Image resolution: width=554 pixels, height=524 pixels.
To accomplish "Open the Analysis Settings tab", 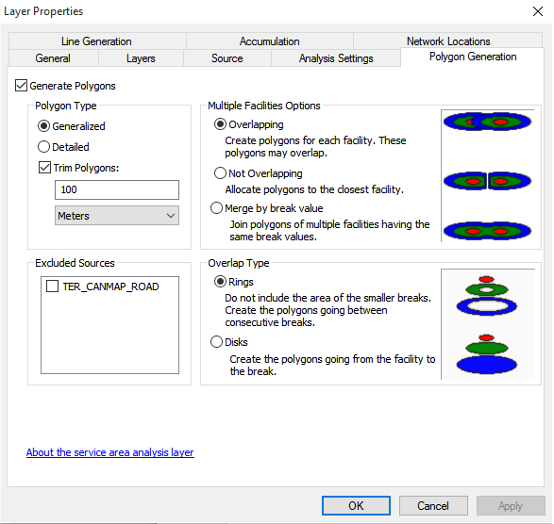I will [x=336, y=58].
